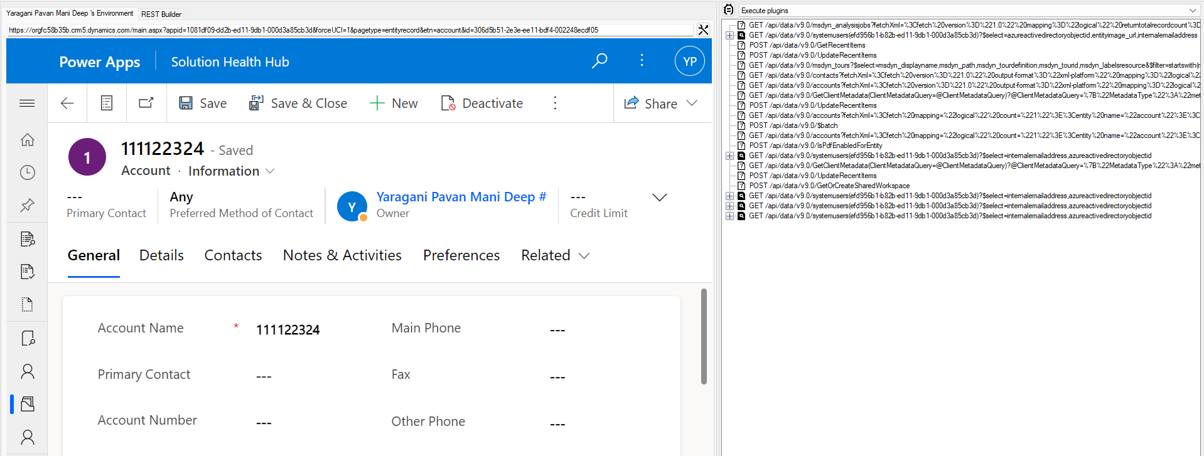
Task: Switch to the REST Builder tab
Action: tap(161, 14)
